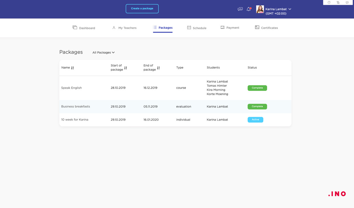Viewport: 354px width, 208px height.
Task: Click the 16.01.2020 end date
Action: click(x=151, y=120)
